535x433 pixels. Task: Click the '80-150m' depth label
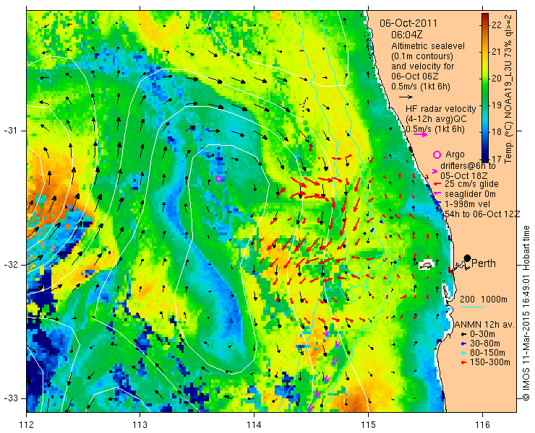coord(487,353)
